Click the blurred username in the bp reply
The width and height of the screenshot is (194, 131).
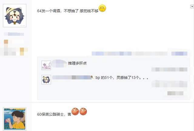(71, 77)
